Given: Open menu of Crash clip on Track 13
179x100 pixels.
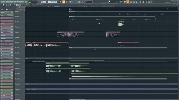Looking at the screenshot, I should pyautogui.click(x=71, y=74).
